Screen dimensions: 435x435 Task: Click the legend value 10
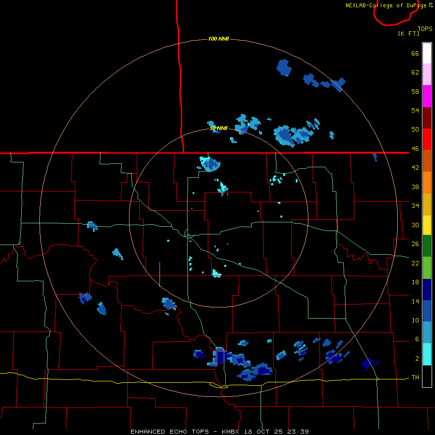[x=415, y=320]
